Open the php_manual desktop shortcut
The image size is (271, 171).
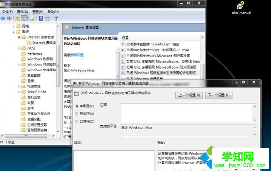(241, 8)
